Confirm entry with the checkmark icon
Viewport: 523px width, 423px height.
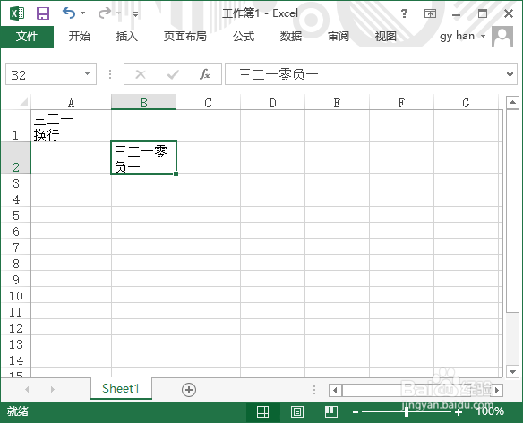click(x=173, y=74)
